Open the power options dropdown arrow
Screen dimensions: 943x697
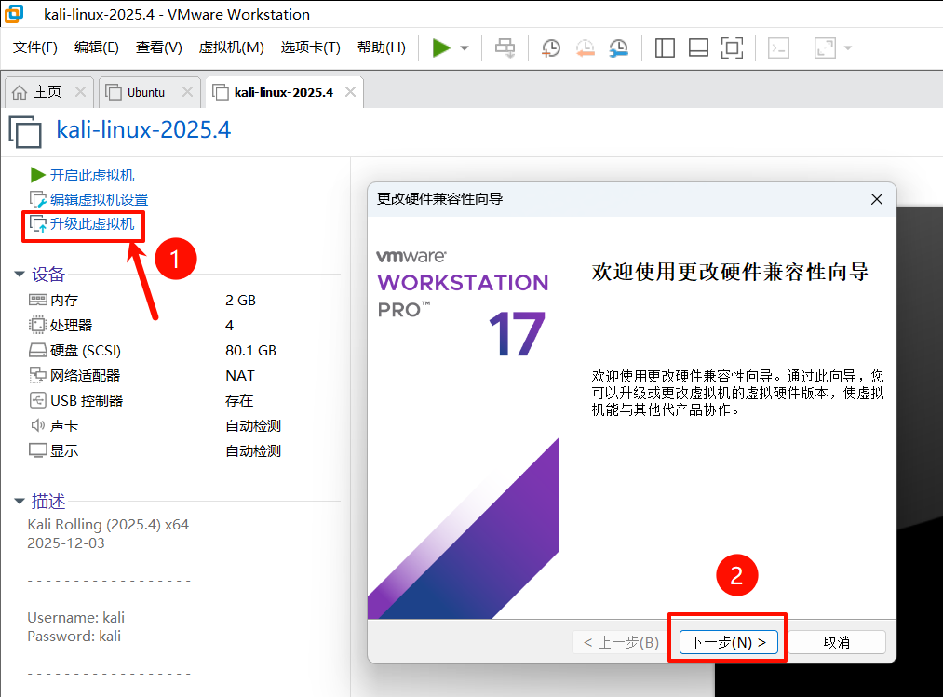pyautogui.click(x=465, y=48)
